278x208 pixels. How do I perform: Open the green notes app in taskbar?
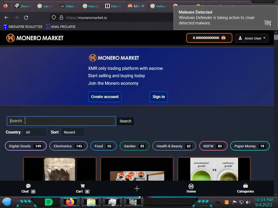pos(49,202)
